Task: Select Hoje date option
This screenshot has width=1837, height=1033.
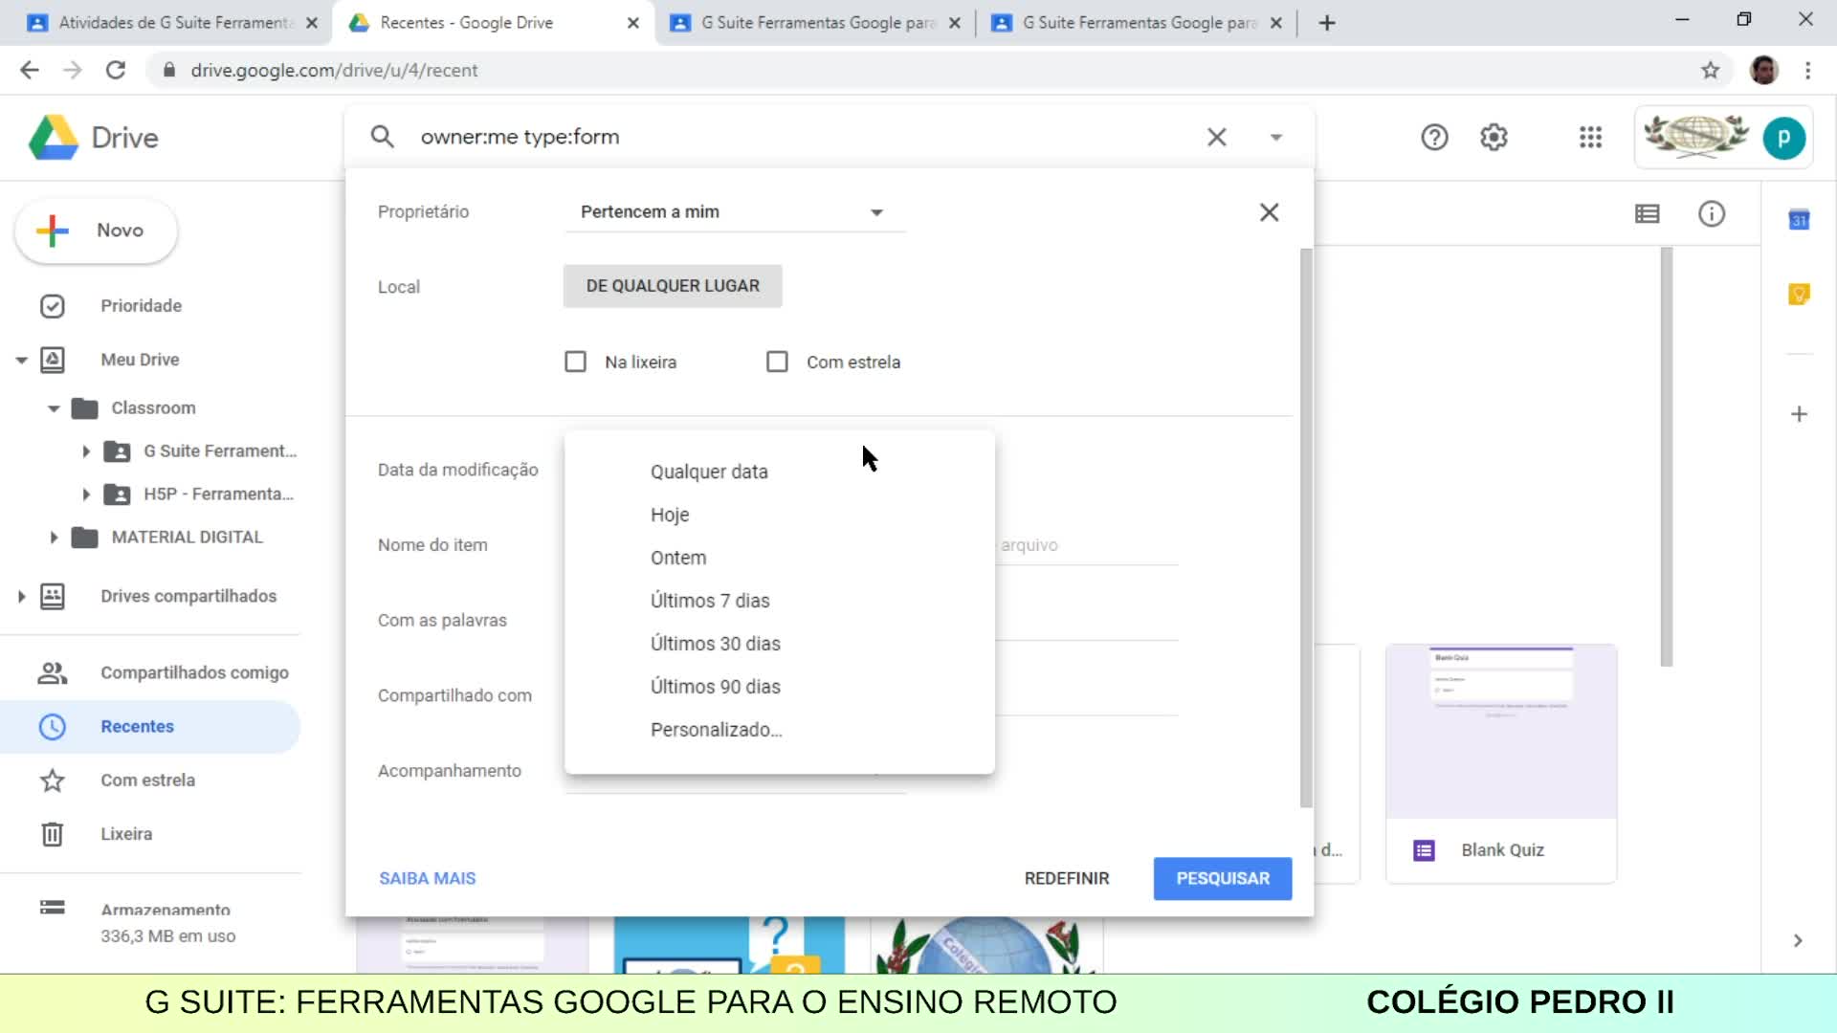Action: (780, 515)
